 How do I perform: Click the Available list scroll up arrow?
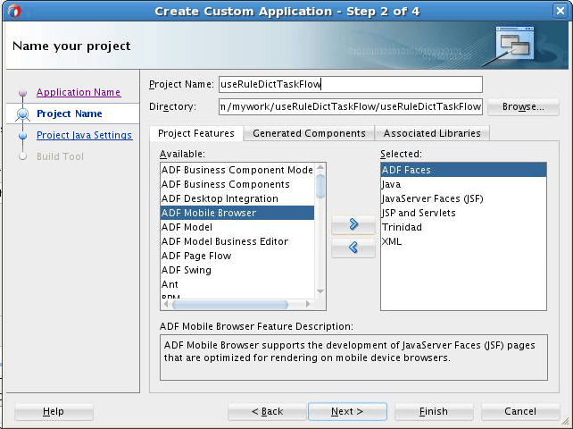[320, 168]
